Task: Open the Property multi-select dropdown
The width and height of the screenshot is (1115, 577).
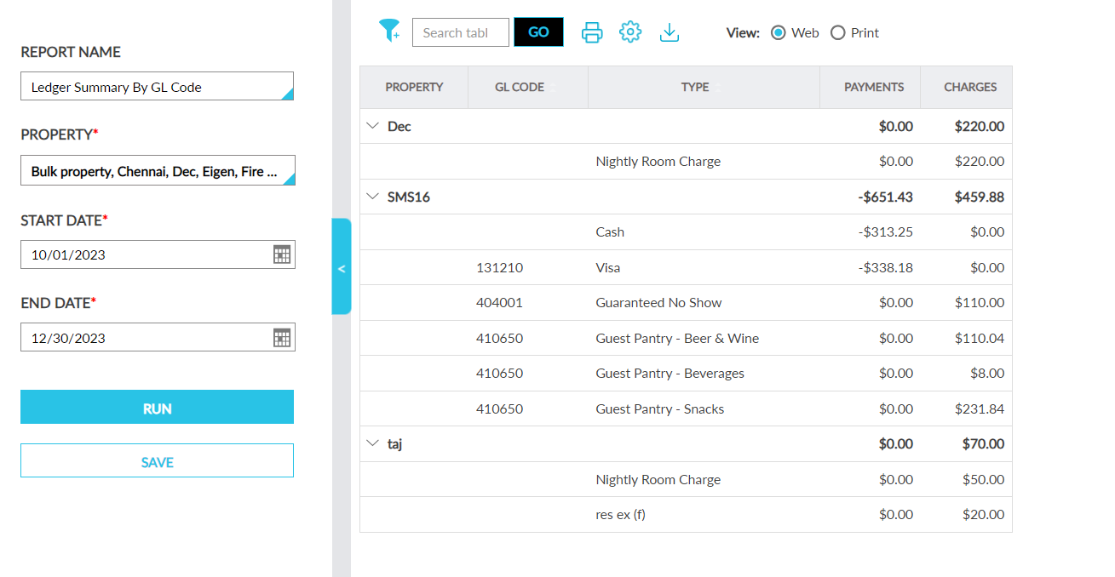Action: point(158,171)
